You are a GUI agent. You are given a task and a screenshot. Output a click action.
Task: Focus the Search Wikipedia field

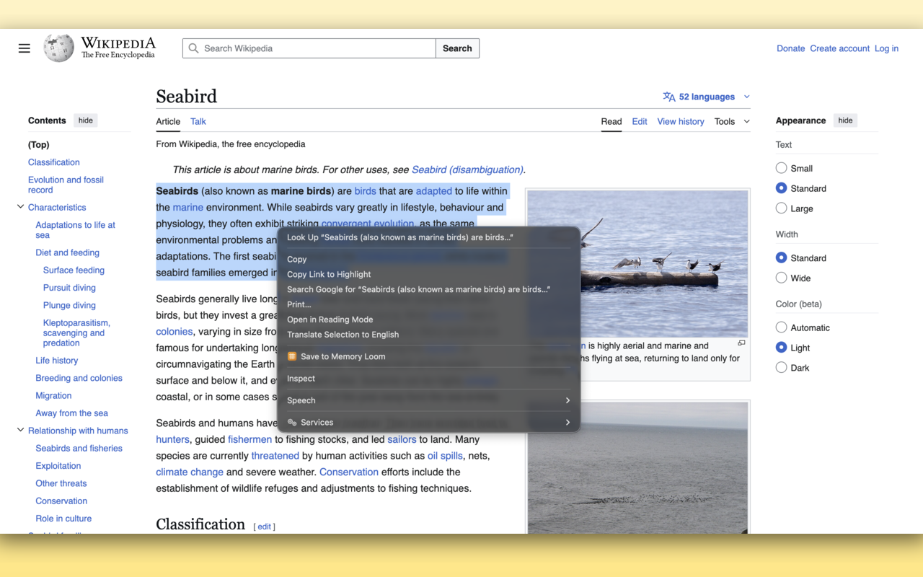point(309,48)
